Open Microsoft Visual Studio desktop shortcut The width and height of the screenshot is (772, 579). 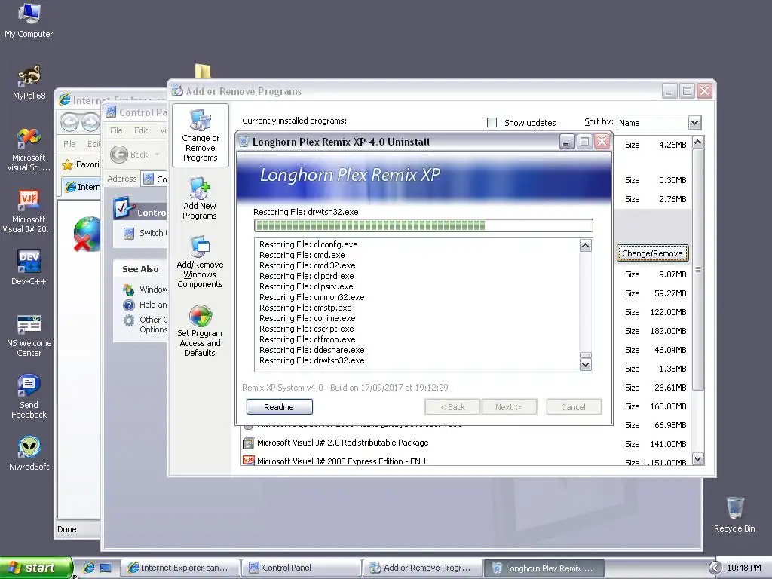click(x=29, y=149)
